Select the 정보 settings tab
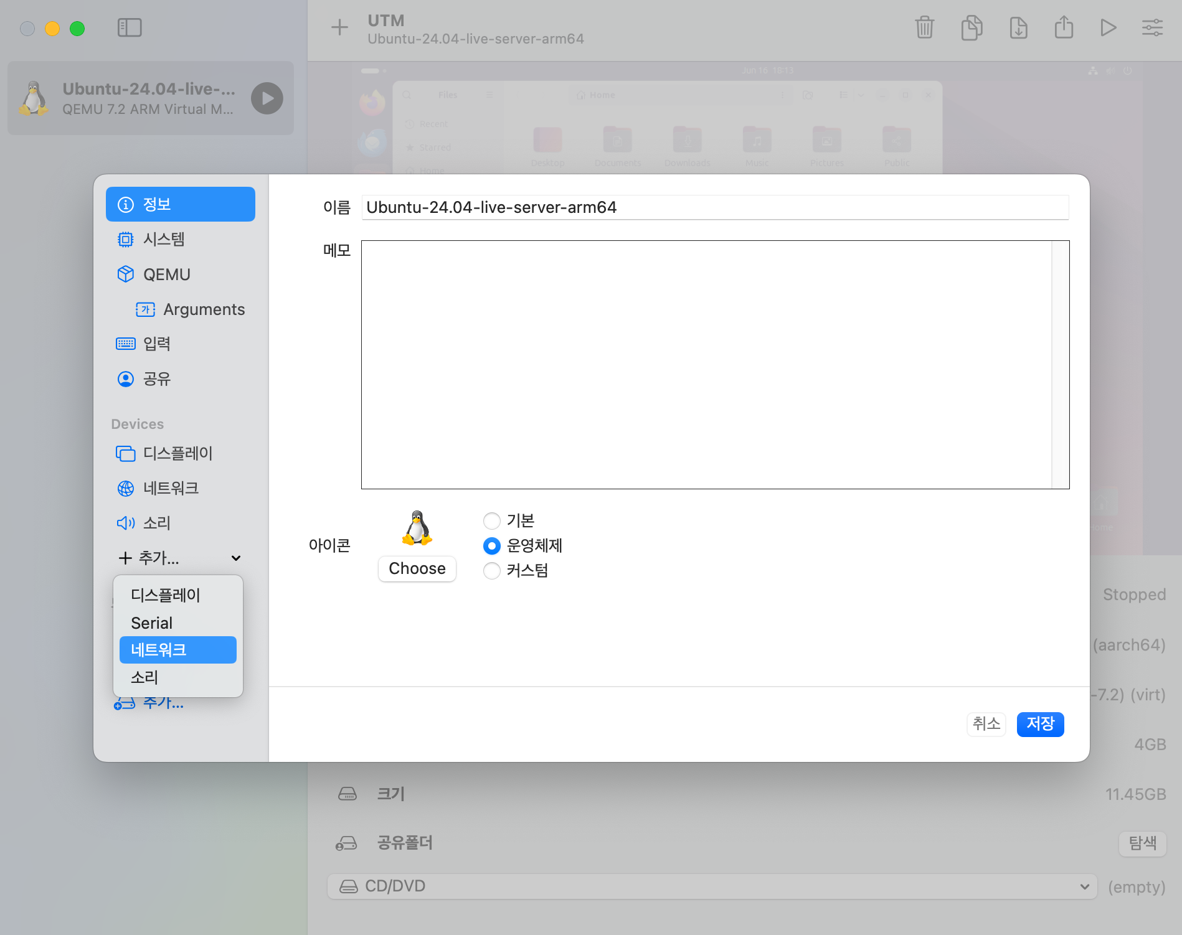This screenshot has height=935, width=1182. tap(181, 204)
